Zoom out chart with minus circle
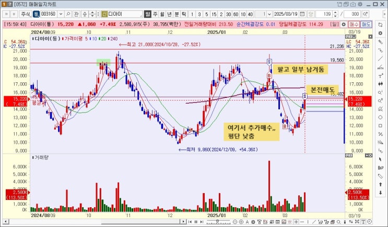Viewport: 388px width, 227px height. pos(235,222)
